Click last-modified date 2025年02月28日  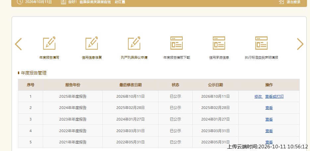(x=131, y=108)
